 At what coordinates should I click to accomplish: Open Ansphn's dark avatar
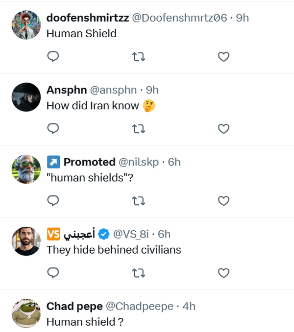tap(25, 96)
